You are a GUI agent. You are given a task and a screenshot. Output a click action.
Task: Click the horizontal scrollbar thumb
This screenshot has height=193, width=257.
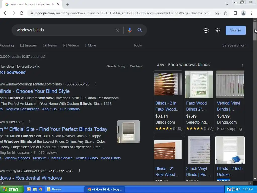139,183
